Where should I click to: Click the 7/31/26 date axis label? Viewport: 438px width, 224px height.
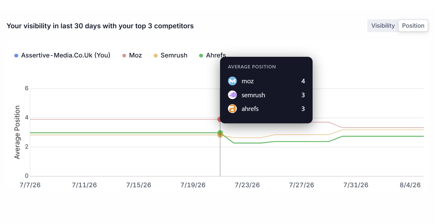[356, 185]
